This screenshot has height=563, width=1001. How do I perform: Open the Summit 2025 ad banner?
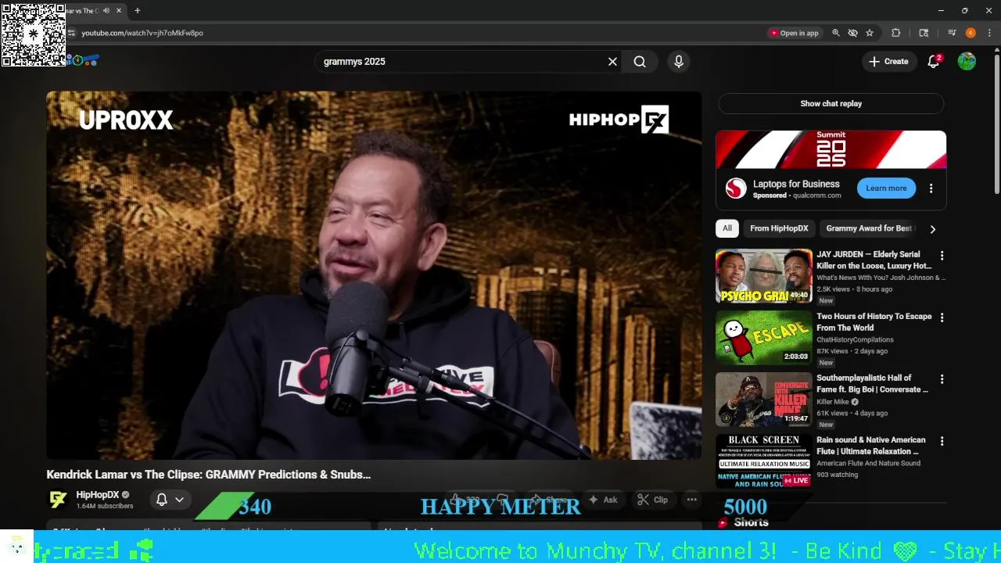click(831, 149)
